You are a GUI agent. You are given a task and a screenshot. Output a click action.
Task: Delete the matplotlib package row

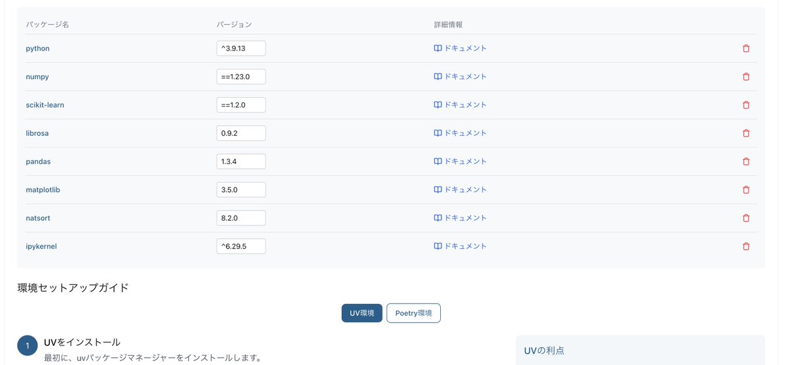tap(745, 189)
